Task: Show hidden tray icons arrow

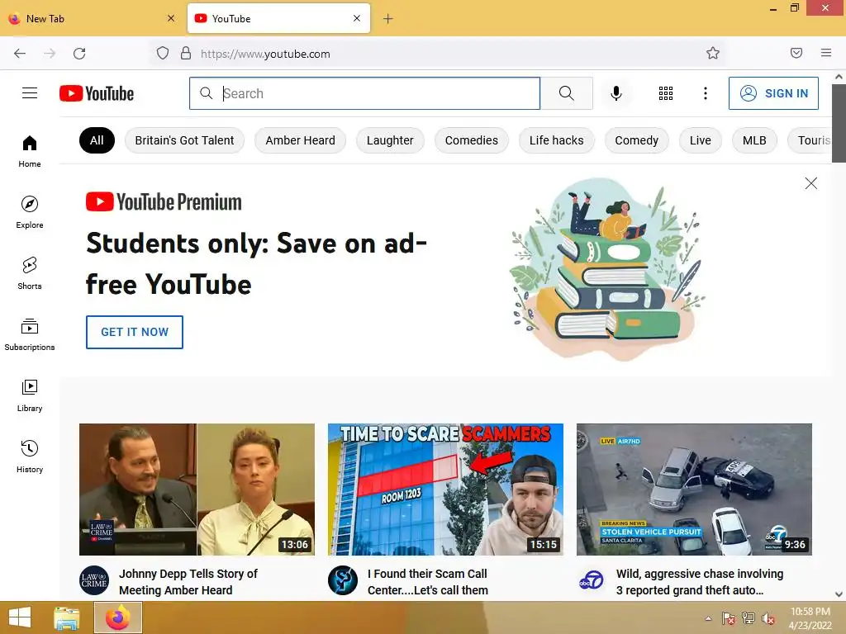Action: point(708,618)
